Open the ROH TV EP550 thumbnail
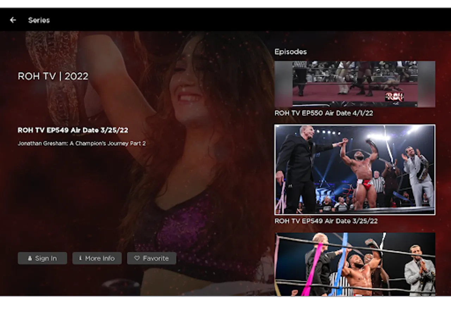 tap(355, 84)
